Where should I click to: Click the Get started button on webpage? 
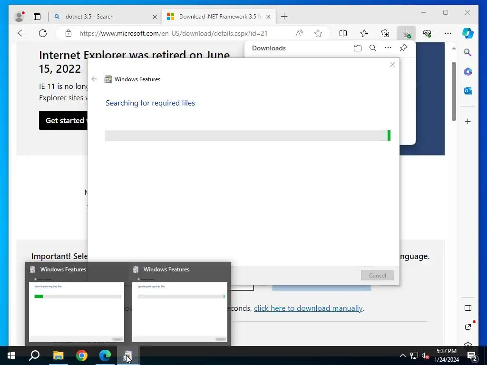tap(63, 120)
